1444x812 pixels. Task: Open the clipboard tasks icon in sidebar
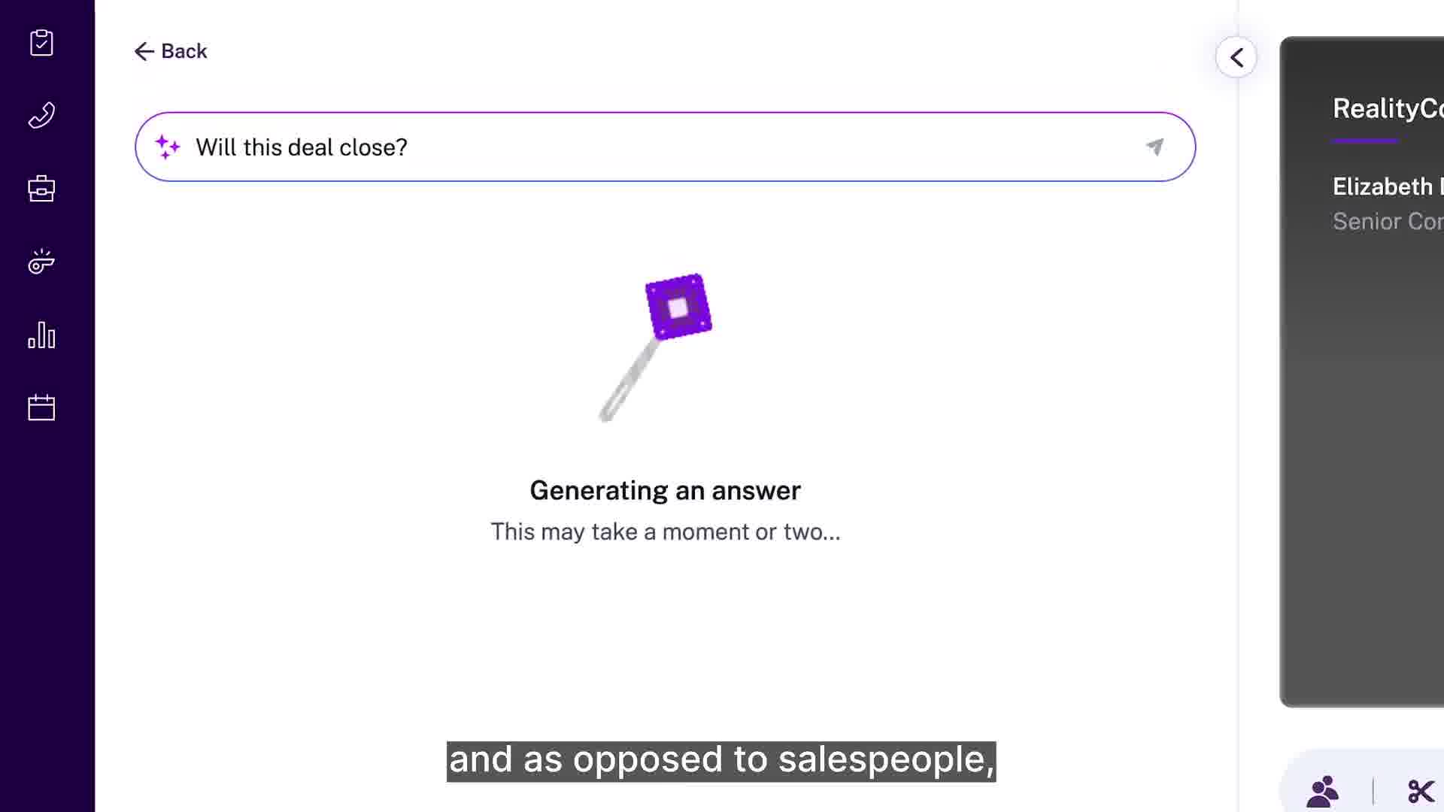pos(41,43)
